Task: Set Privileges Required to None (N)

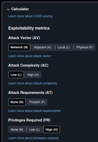Action: click(x=17, y=130)
